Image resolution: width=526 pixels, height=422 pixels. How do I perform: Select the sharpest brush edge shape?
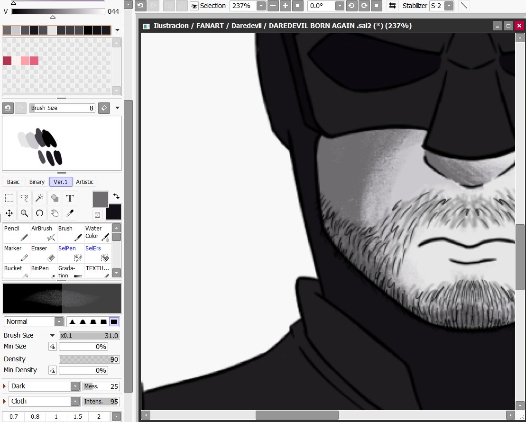pyautogui.click(x=72, y=321)
